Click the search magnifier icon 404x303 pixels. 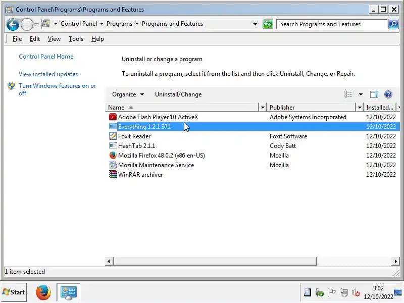(393, 24)
